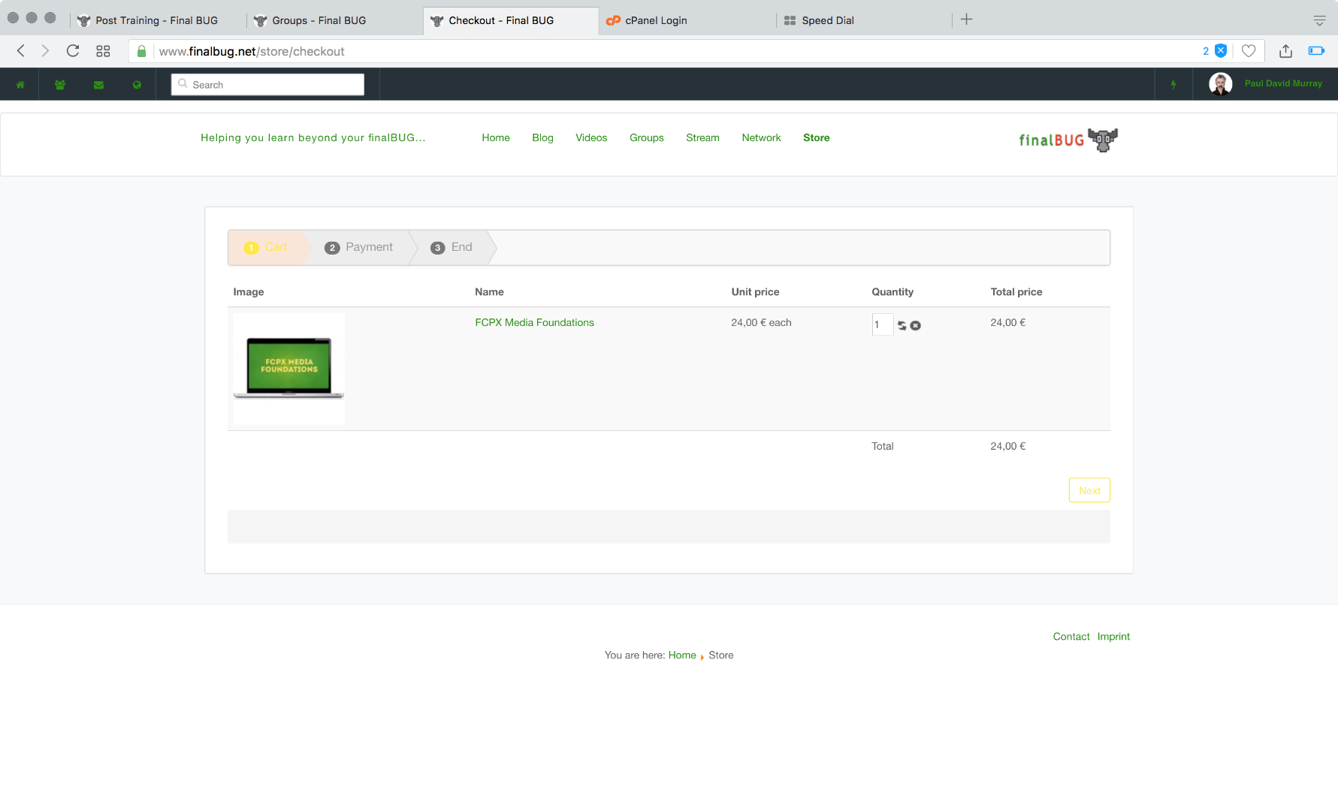Go forward in browser history
The height and width of the screenshot is (811, 1338).
click(45, 51)
